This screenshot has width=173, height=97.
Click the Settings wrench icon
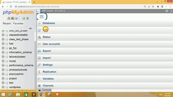pyautogui.click(x=39, y=65)
